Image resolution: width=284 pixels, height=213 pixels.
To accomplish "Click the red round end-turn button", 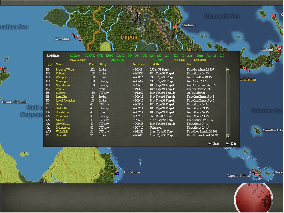I will point(254,198).
